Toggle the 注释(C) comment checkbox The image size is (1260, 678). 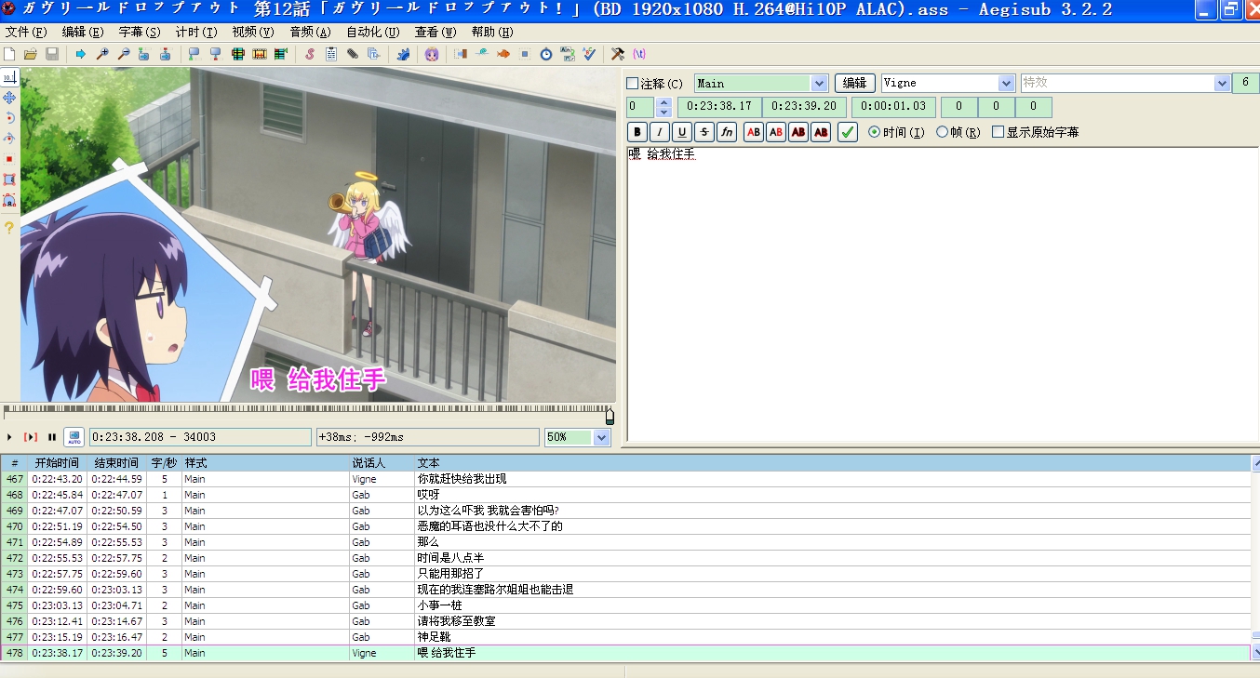pos(633,84)
